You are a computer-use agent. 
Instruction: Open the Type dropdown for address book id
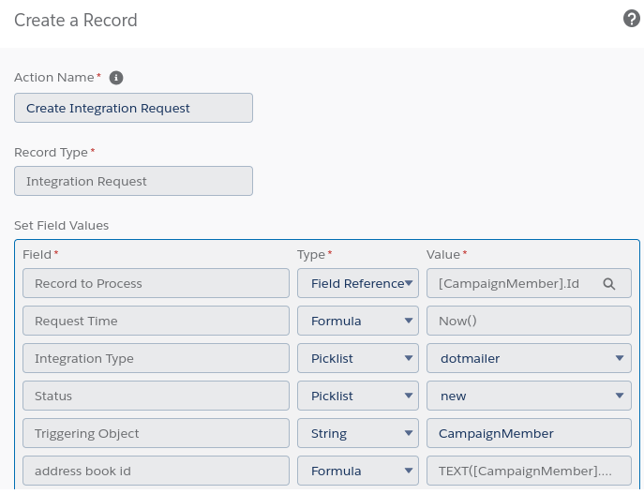[357, 472]
